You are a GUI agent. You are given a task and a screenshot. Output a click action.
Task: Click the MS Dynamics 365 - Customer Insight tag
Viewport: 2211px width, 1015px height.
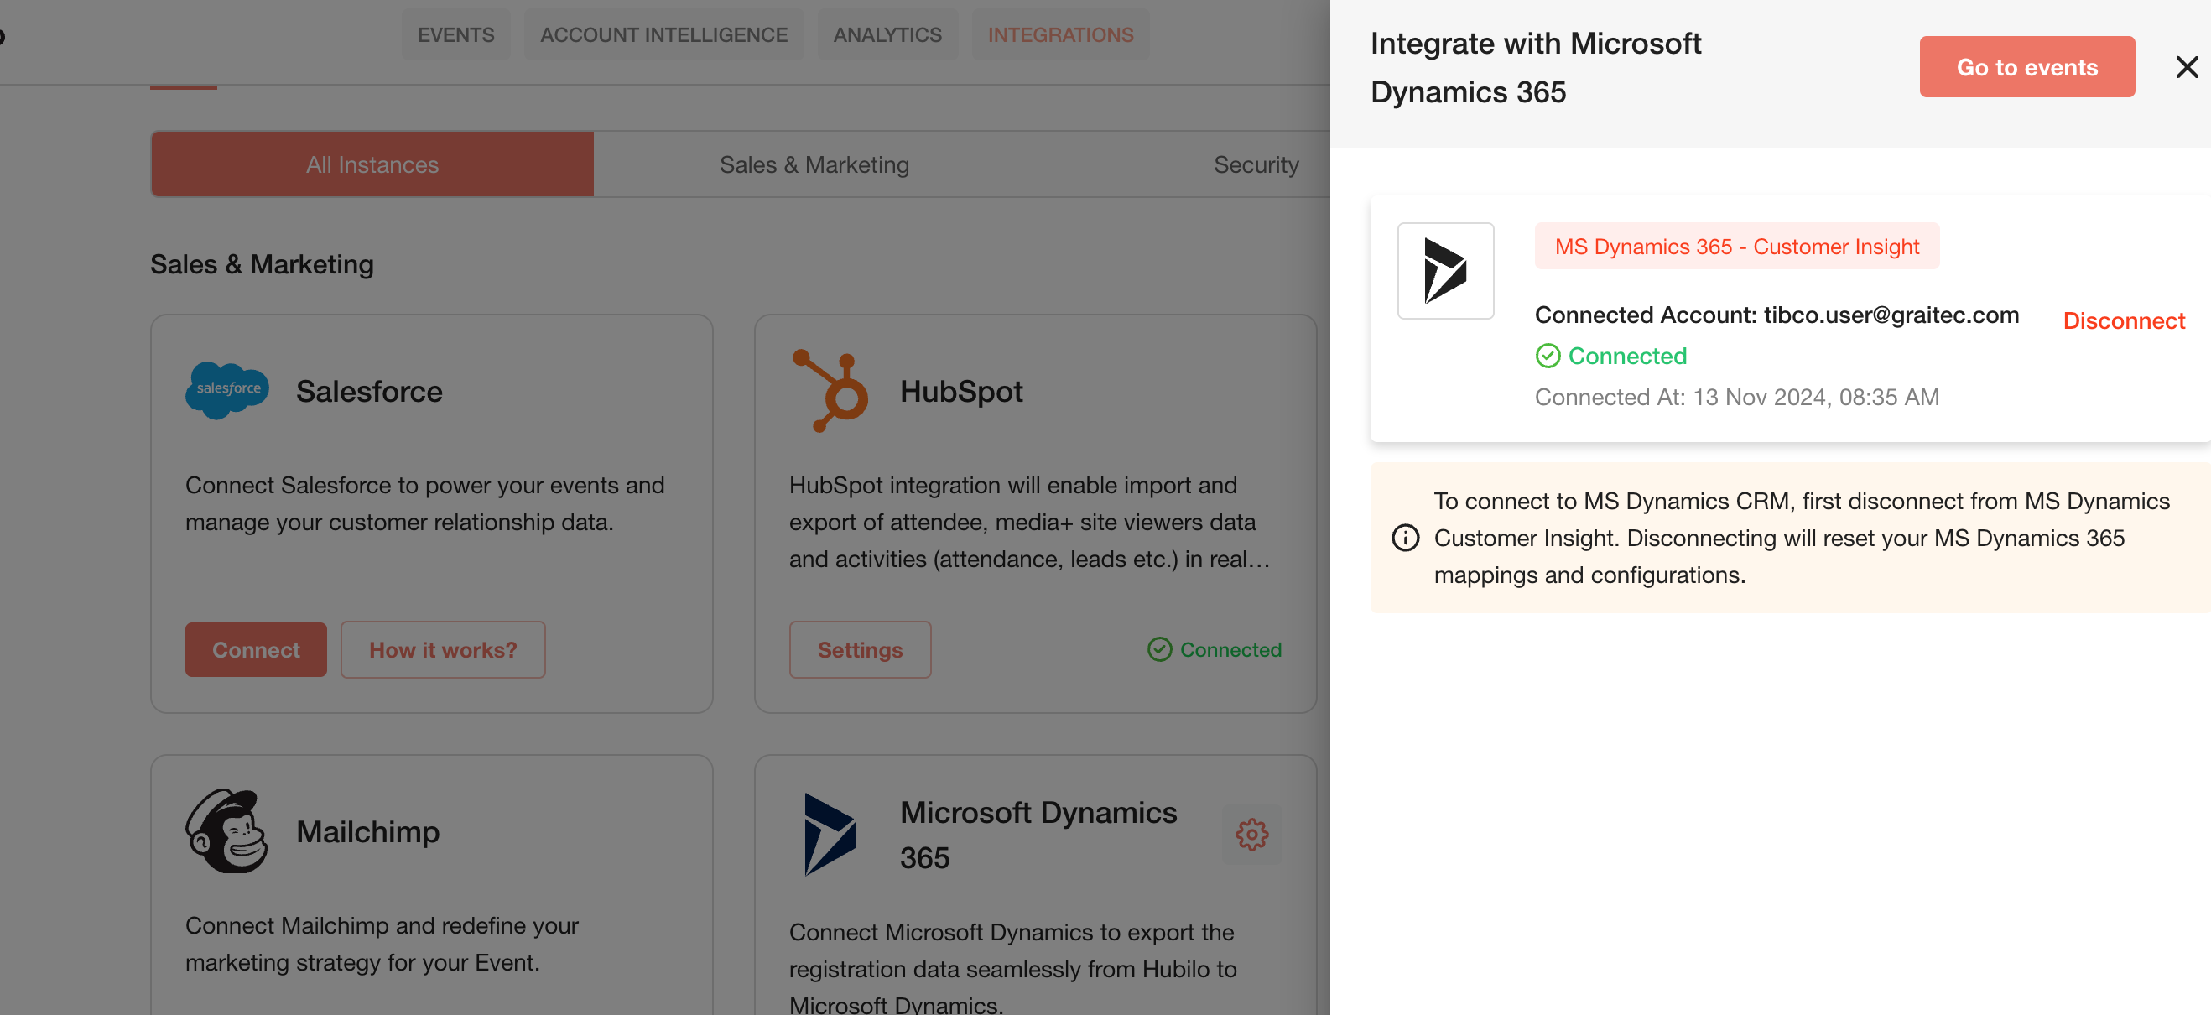(x=1736, y=247)
